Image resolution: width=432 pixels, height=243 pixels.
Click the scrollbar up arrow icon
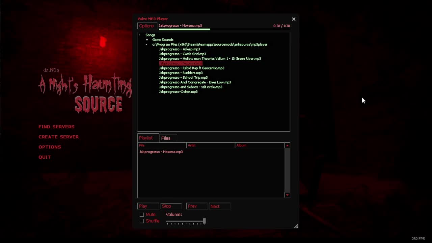pos(287,145)
